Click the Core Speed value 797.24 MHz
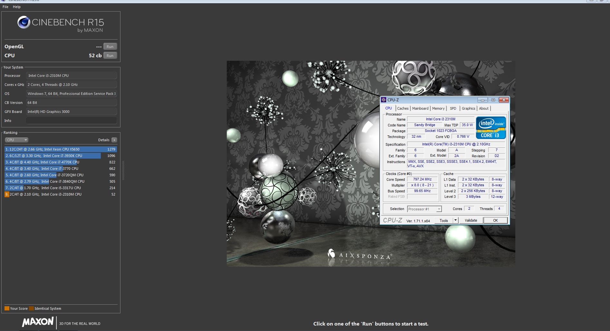Image resolution: width=610 pixels, height=331 pixels. (422, 179)
